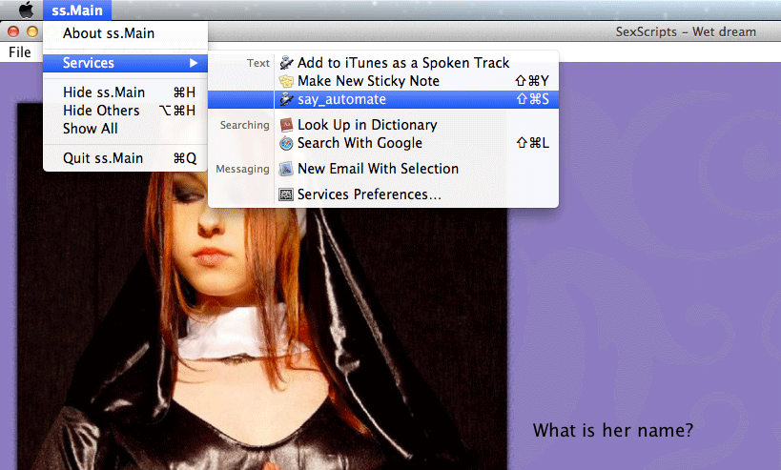
Task: Expand the Services submenu arrow
Action: (194, 63)
